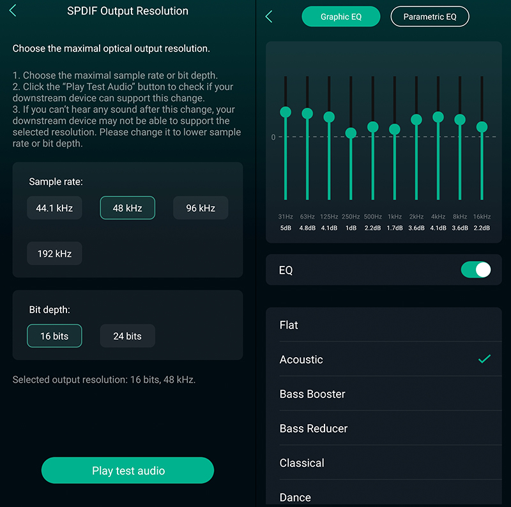Switch to the Graphic EQ tab
The height and width of the screenshot is (507, 511).
pyautogui.click(x=341, y=17)
